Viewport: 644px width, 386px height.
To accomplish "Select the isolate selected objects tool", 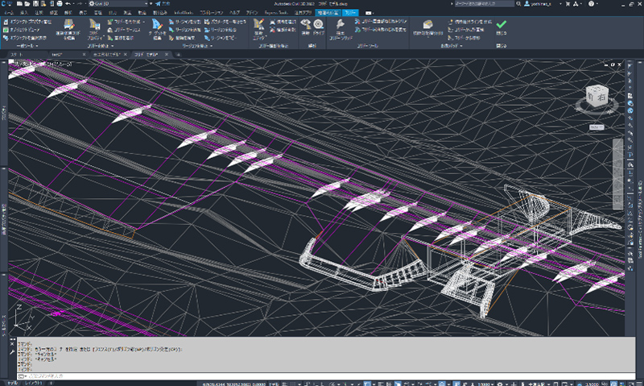I will [25, 38].
